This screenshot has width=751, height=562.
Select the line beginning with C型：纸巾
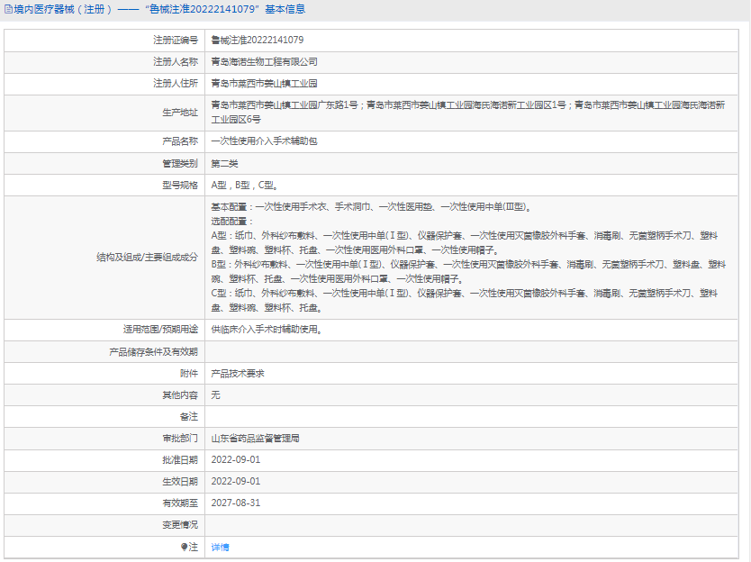tap(465, 301)
